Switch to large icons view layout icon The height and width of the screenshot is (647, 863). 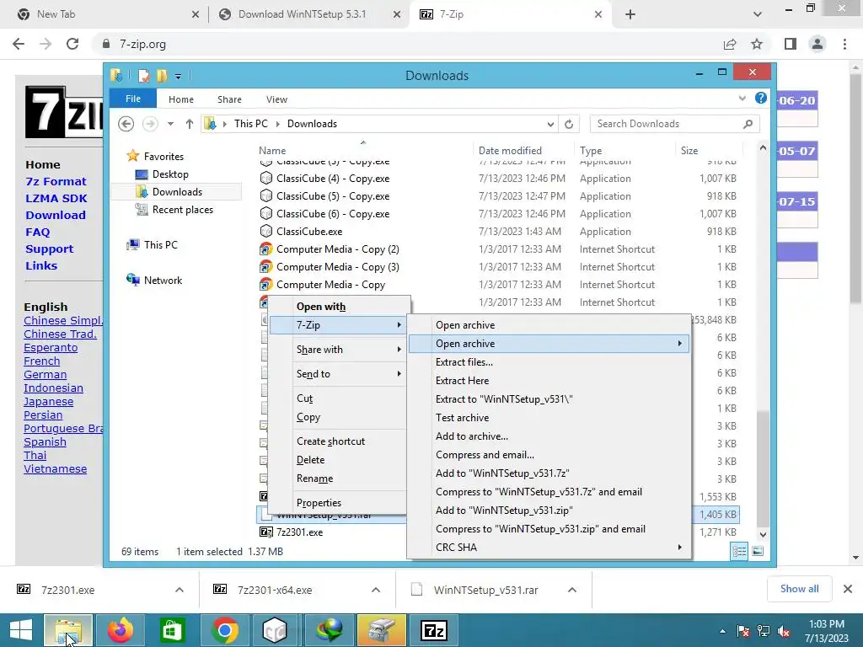click(758, 551)
